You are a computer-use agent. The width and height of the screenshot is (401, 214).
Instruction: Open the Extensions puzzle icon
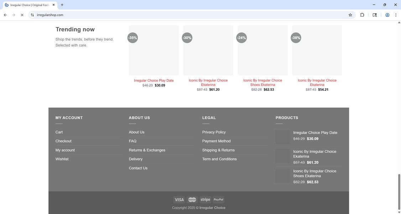point(362,15)
